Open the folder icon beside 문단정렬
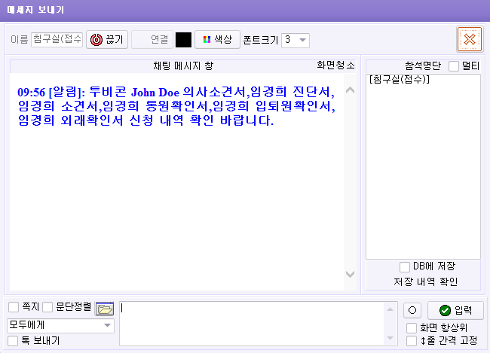Viewport: 490px width, 353px height. (x=105, y=309)
